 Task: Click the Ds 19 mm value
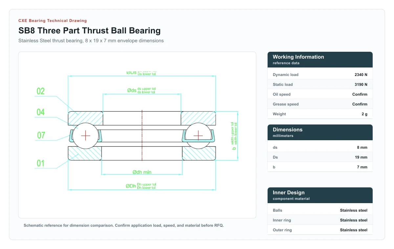361,157
